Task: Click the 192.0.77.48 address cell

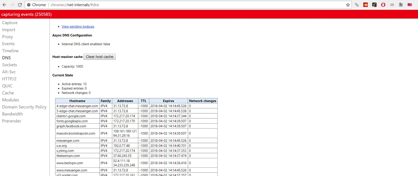Action: pos(125,146)
